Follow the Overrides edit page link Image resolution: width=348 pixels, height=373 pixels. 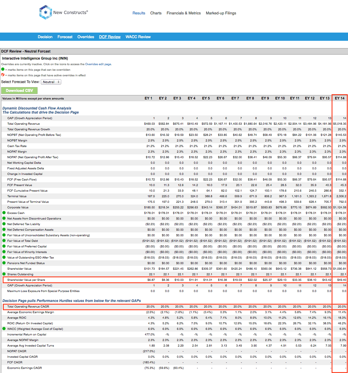point(98,64)
